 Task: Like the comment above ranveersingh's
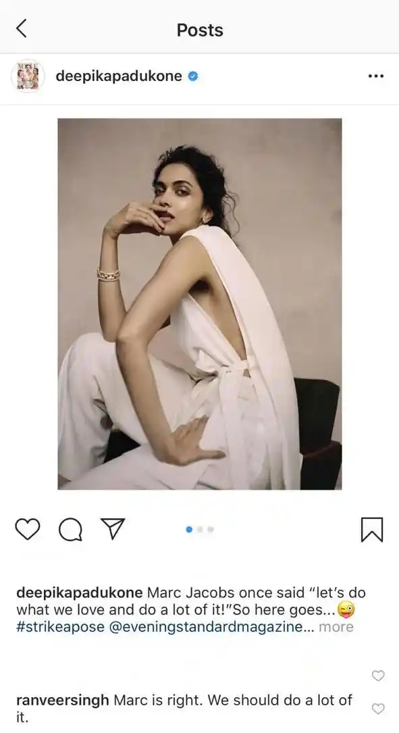pyautogui.click(x=378, y=676)
